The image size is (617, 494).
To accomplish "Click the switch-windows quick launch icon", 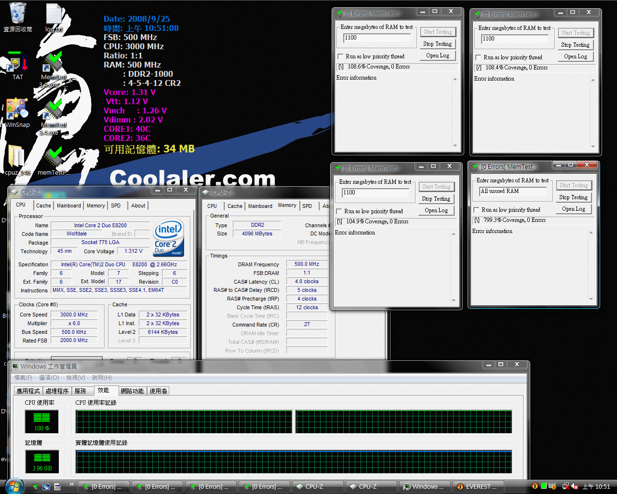I will pos(46,487).
